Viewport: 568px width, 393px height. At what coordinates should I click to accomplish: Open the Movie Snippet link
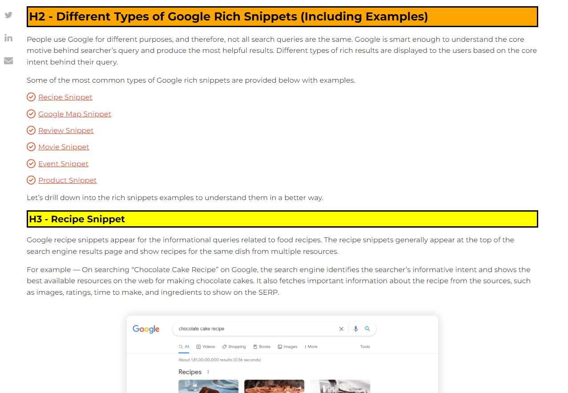64,147
